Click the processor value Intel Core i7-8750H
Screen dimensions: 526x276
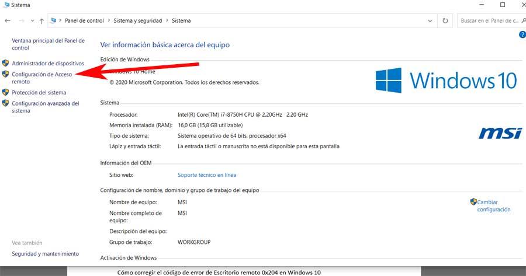(243, 114)
